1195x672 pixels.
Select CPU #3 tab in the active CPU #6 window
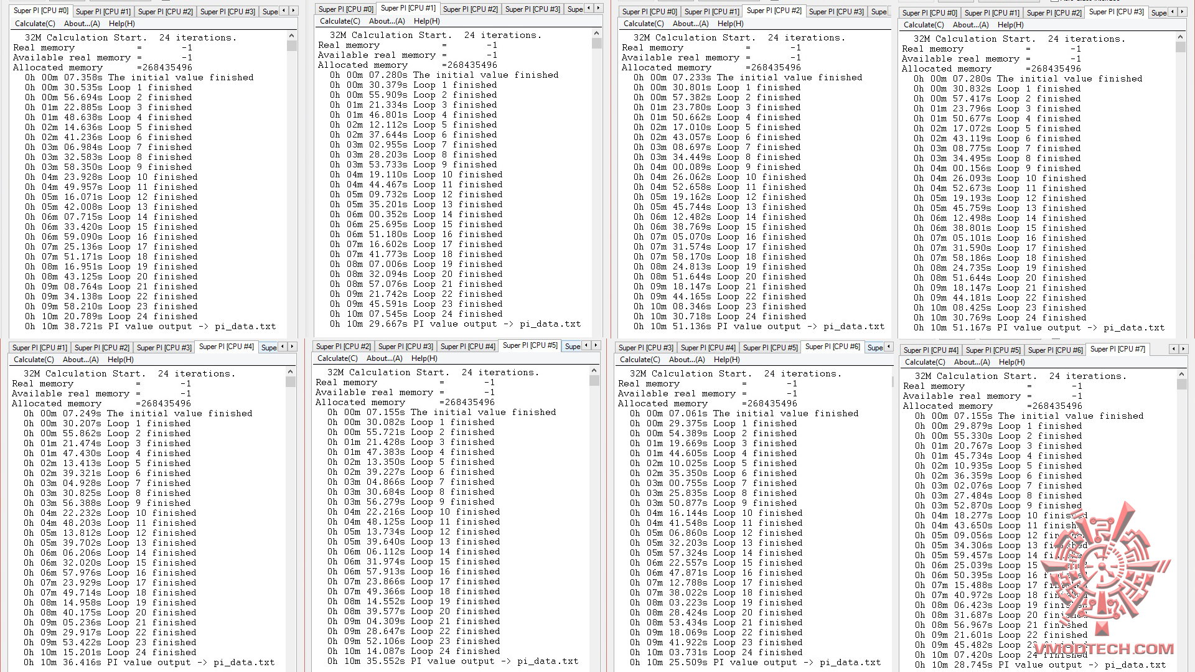tap(645, 348)
